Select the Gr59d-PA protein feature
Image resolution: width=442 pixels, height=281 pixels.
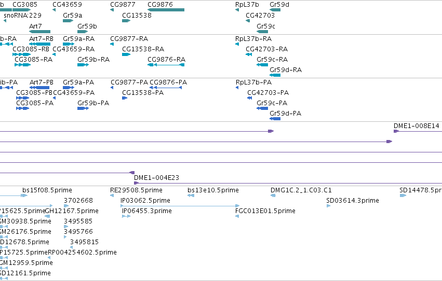click(275, 119)
